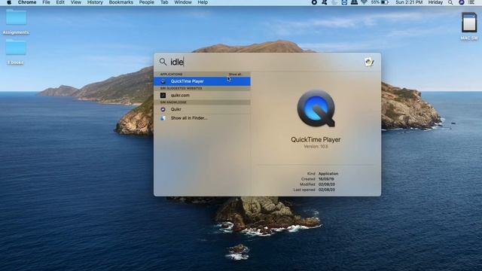Select the quikr.com suggested website
Image resolution: width=482 pixels, height=271 pixels.
click(202, 96)
